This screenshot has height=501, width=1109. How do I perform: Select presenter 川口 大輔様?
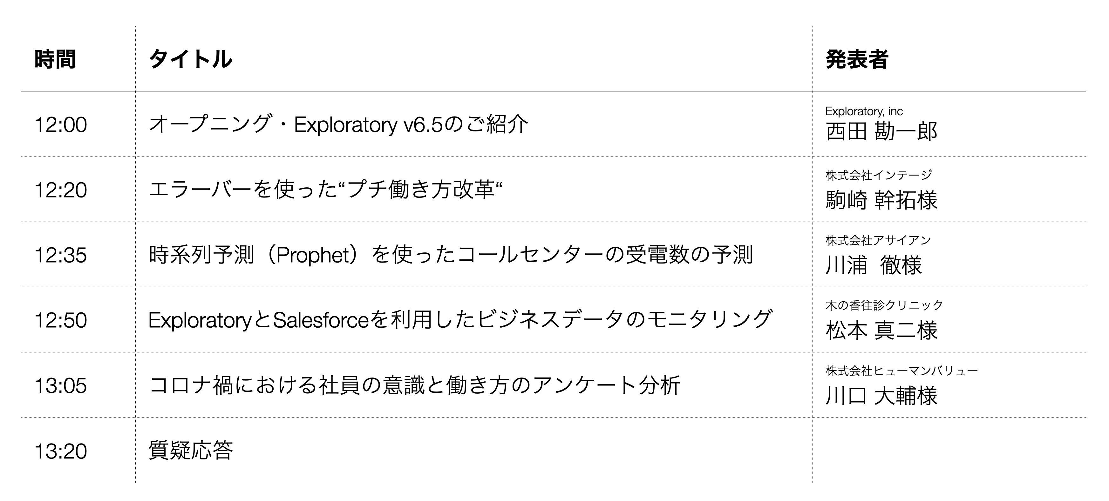(881, 396)
